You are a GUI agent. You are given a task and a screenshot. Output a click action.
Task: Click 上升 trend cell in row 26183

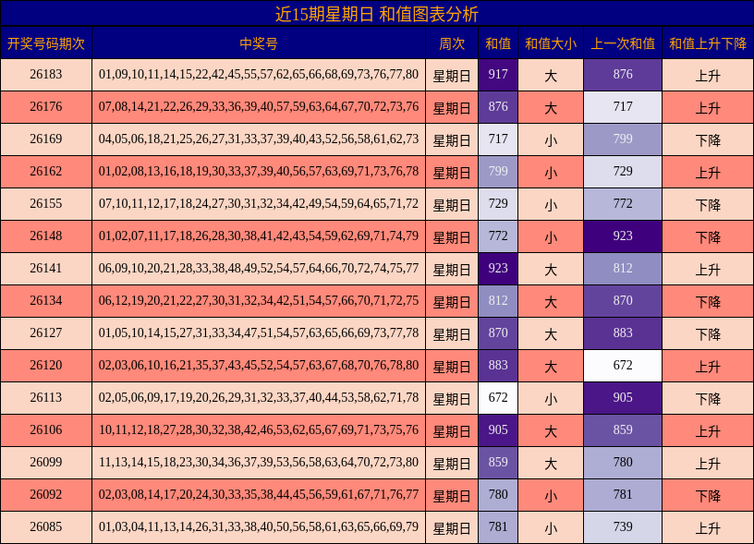[708, 75]
